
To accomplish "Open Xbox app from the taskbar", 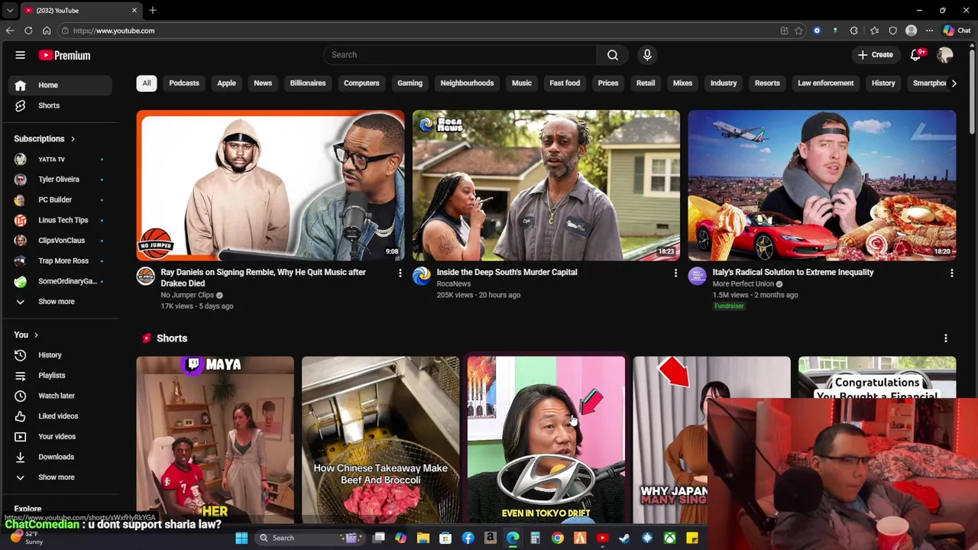I will click(669, 538).
